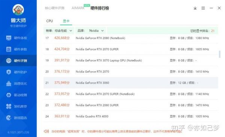Screen dimensions: 225x137
Task: Click the 391,917分 score
Action: point(62,60)
